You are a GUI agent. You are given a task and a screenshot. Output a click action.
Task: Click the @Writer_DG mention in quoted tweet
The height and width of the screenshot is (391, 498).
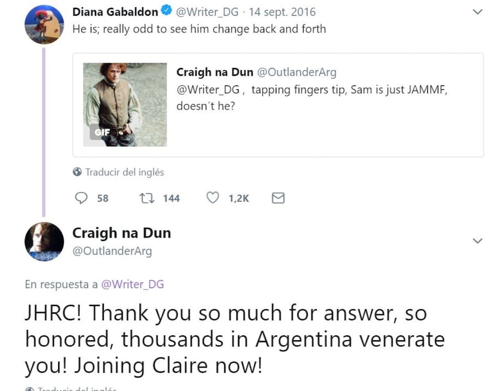(x=208, y=89)
